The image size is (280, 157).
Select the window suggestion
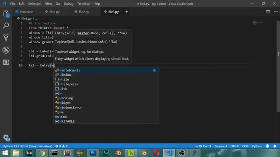(x=106, y=75)
